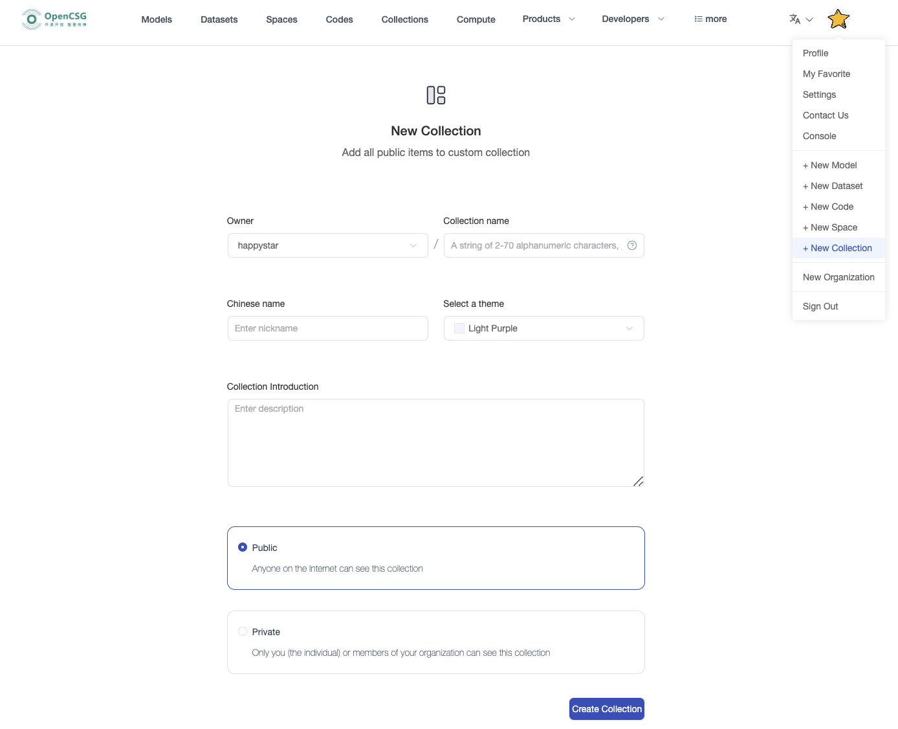898x729 pixels.
Task: Expand the Products navigation menu
Action: pyautogui.click(x=548, y=19)
